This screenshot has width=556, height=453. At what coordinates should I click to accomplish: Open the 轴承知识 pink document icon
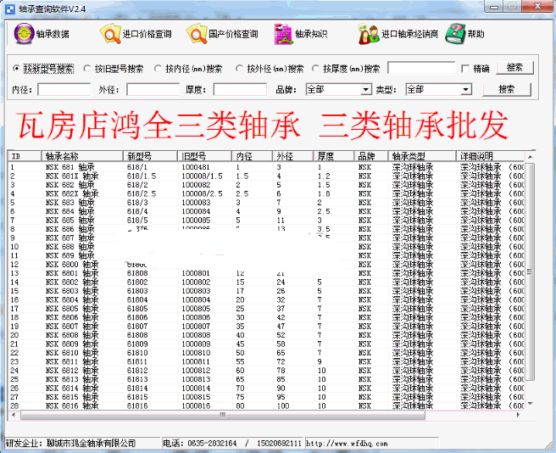tap(283, 34)
